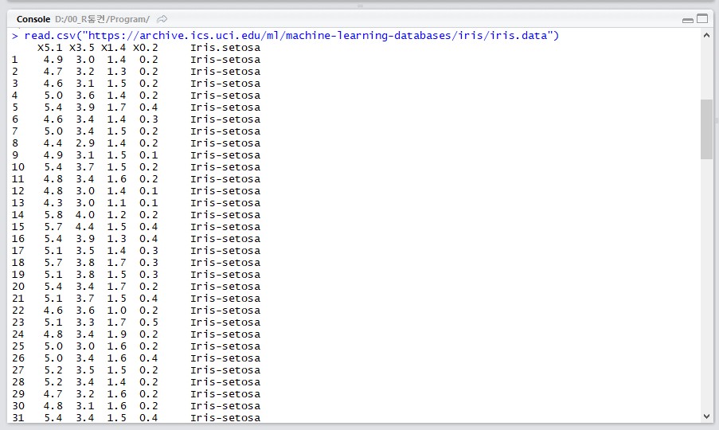Viewport: 719px width, 430px height.
Task: Click value 3.6 in row 4
Action: (85, 96)
